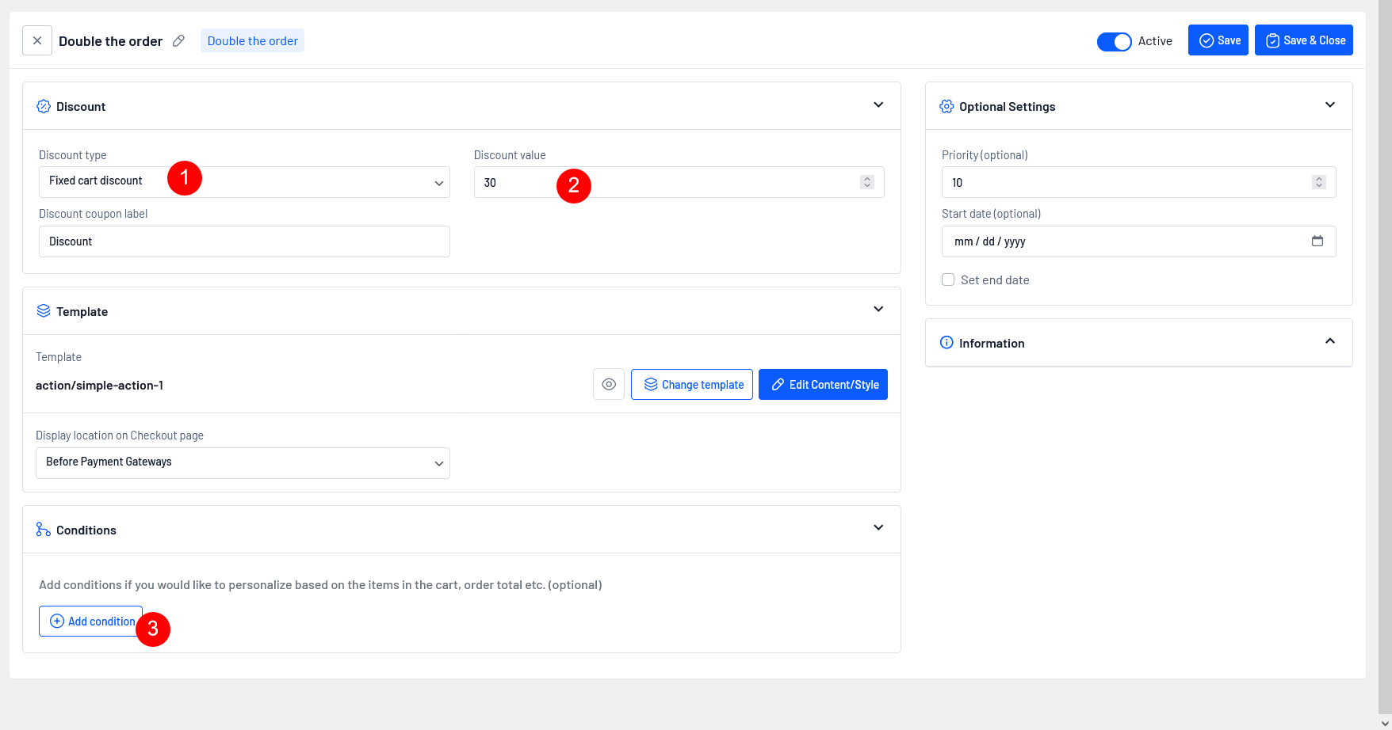The width and height of the screenshot is (1392, 730).
Task: Collapse the Discount section chevron
Action: [878, 105]
